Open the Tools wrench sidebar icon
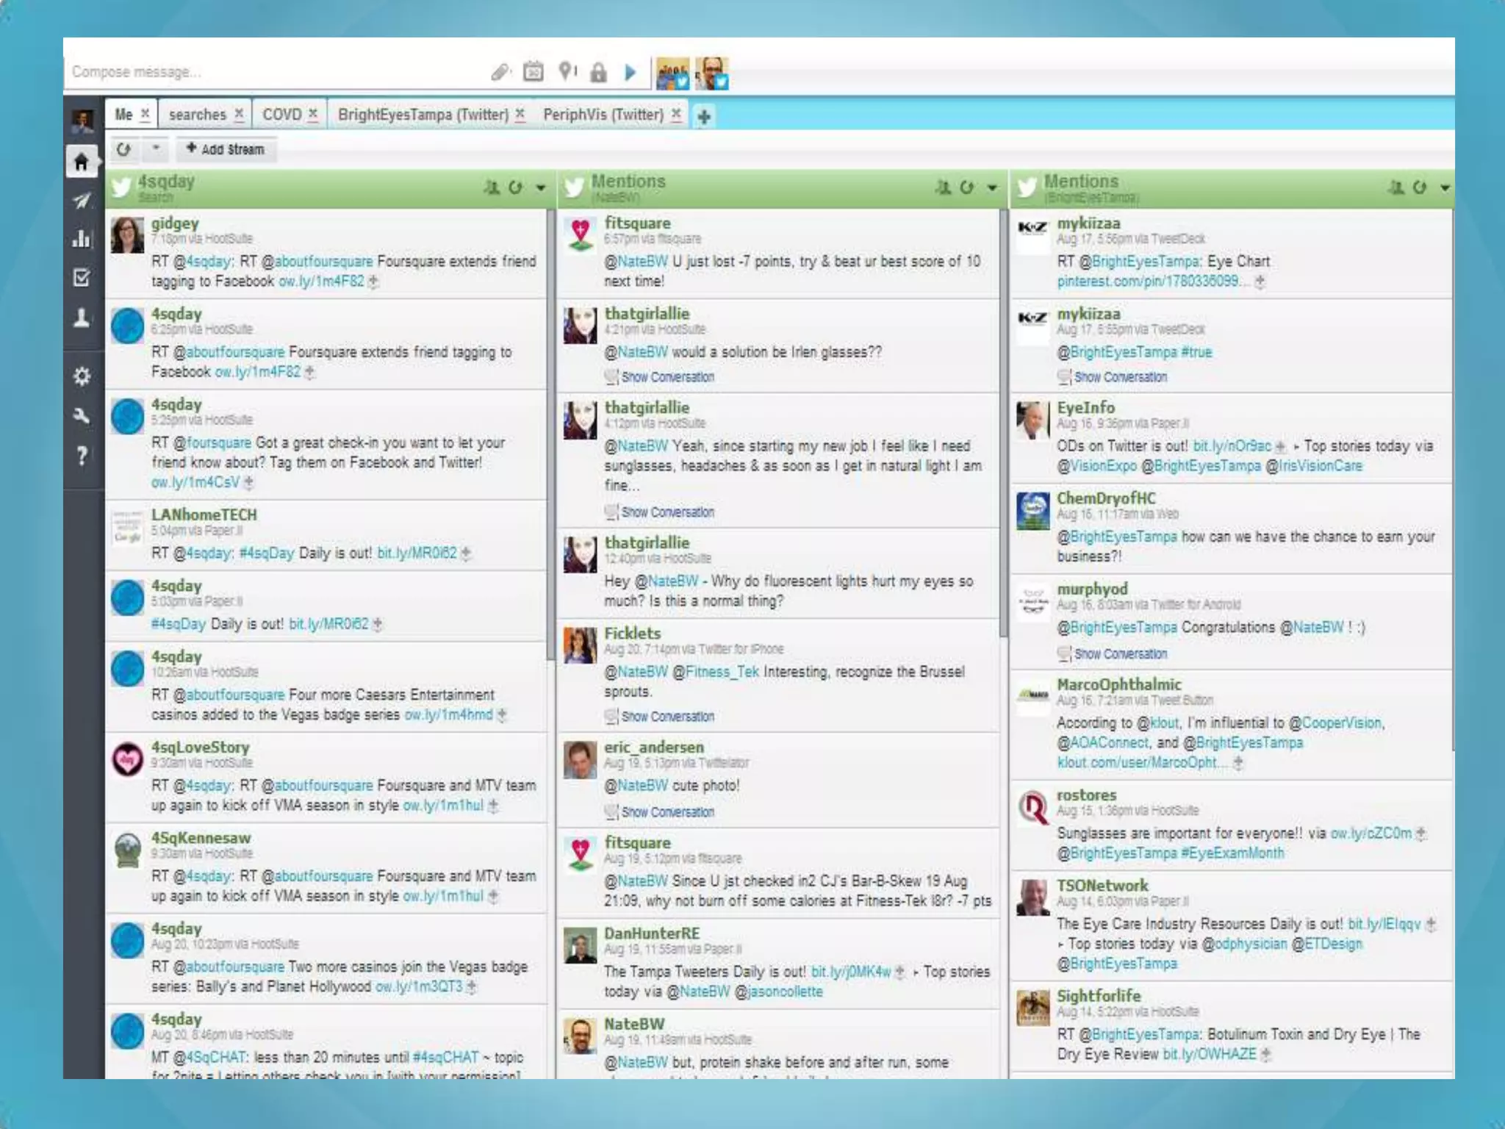Screen dimensions: 1505x1129 pos(82,416)
